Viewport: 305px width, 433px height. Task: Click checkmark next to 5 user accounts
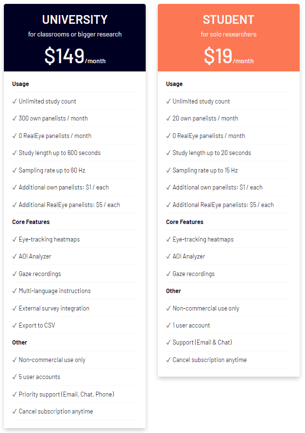coord(15,377)
